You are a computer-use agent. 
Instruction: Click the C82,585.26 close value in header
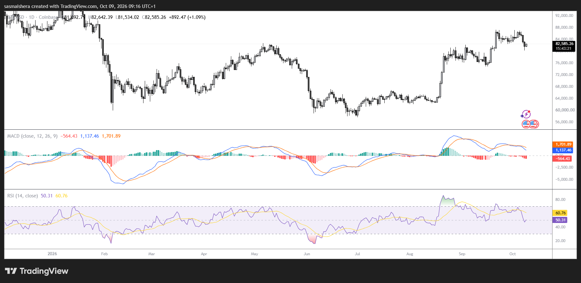point(154,17)
